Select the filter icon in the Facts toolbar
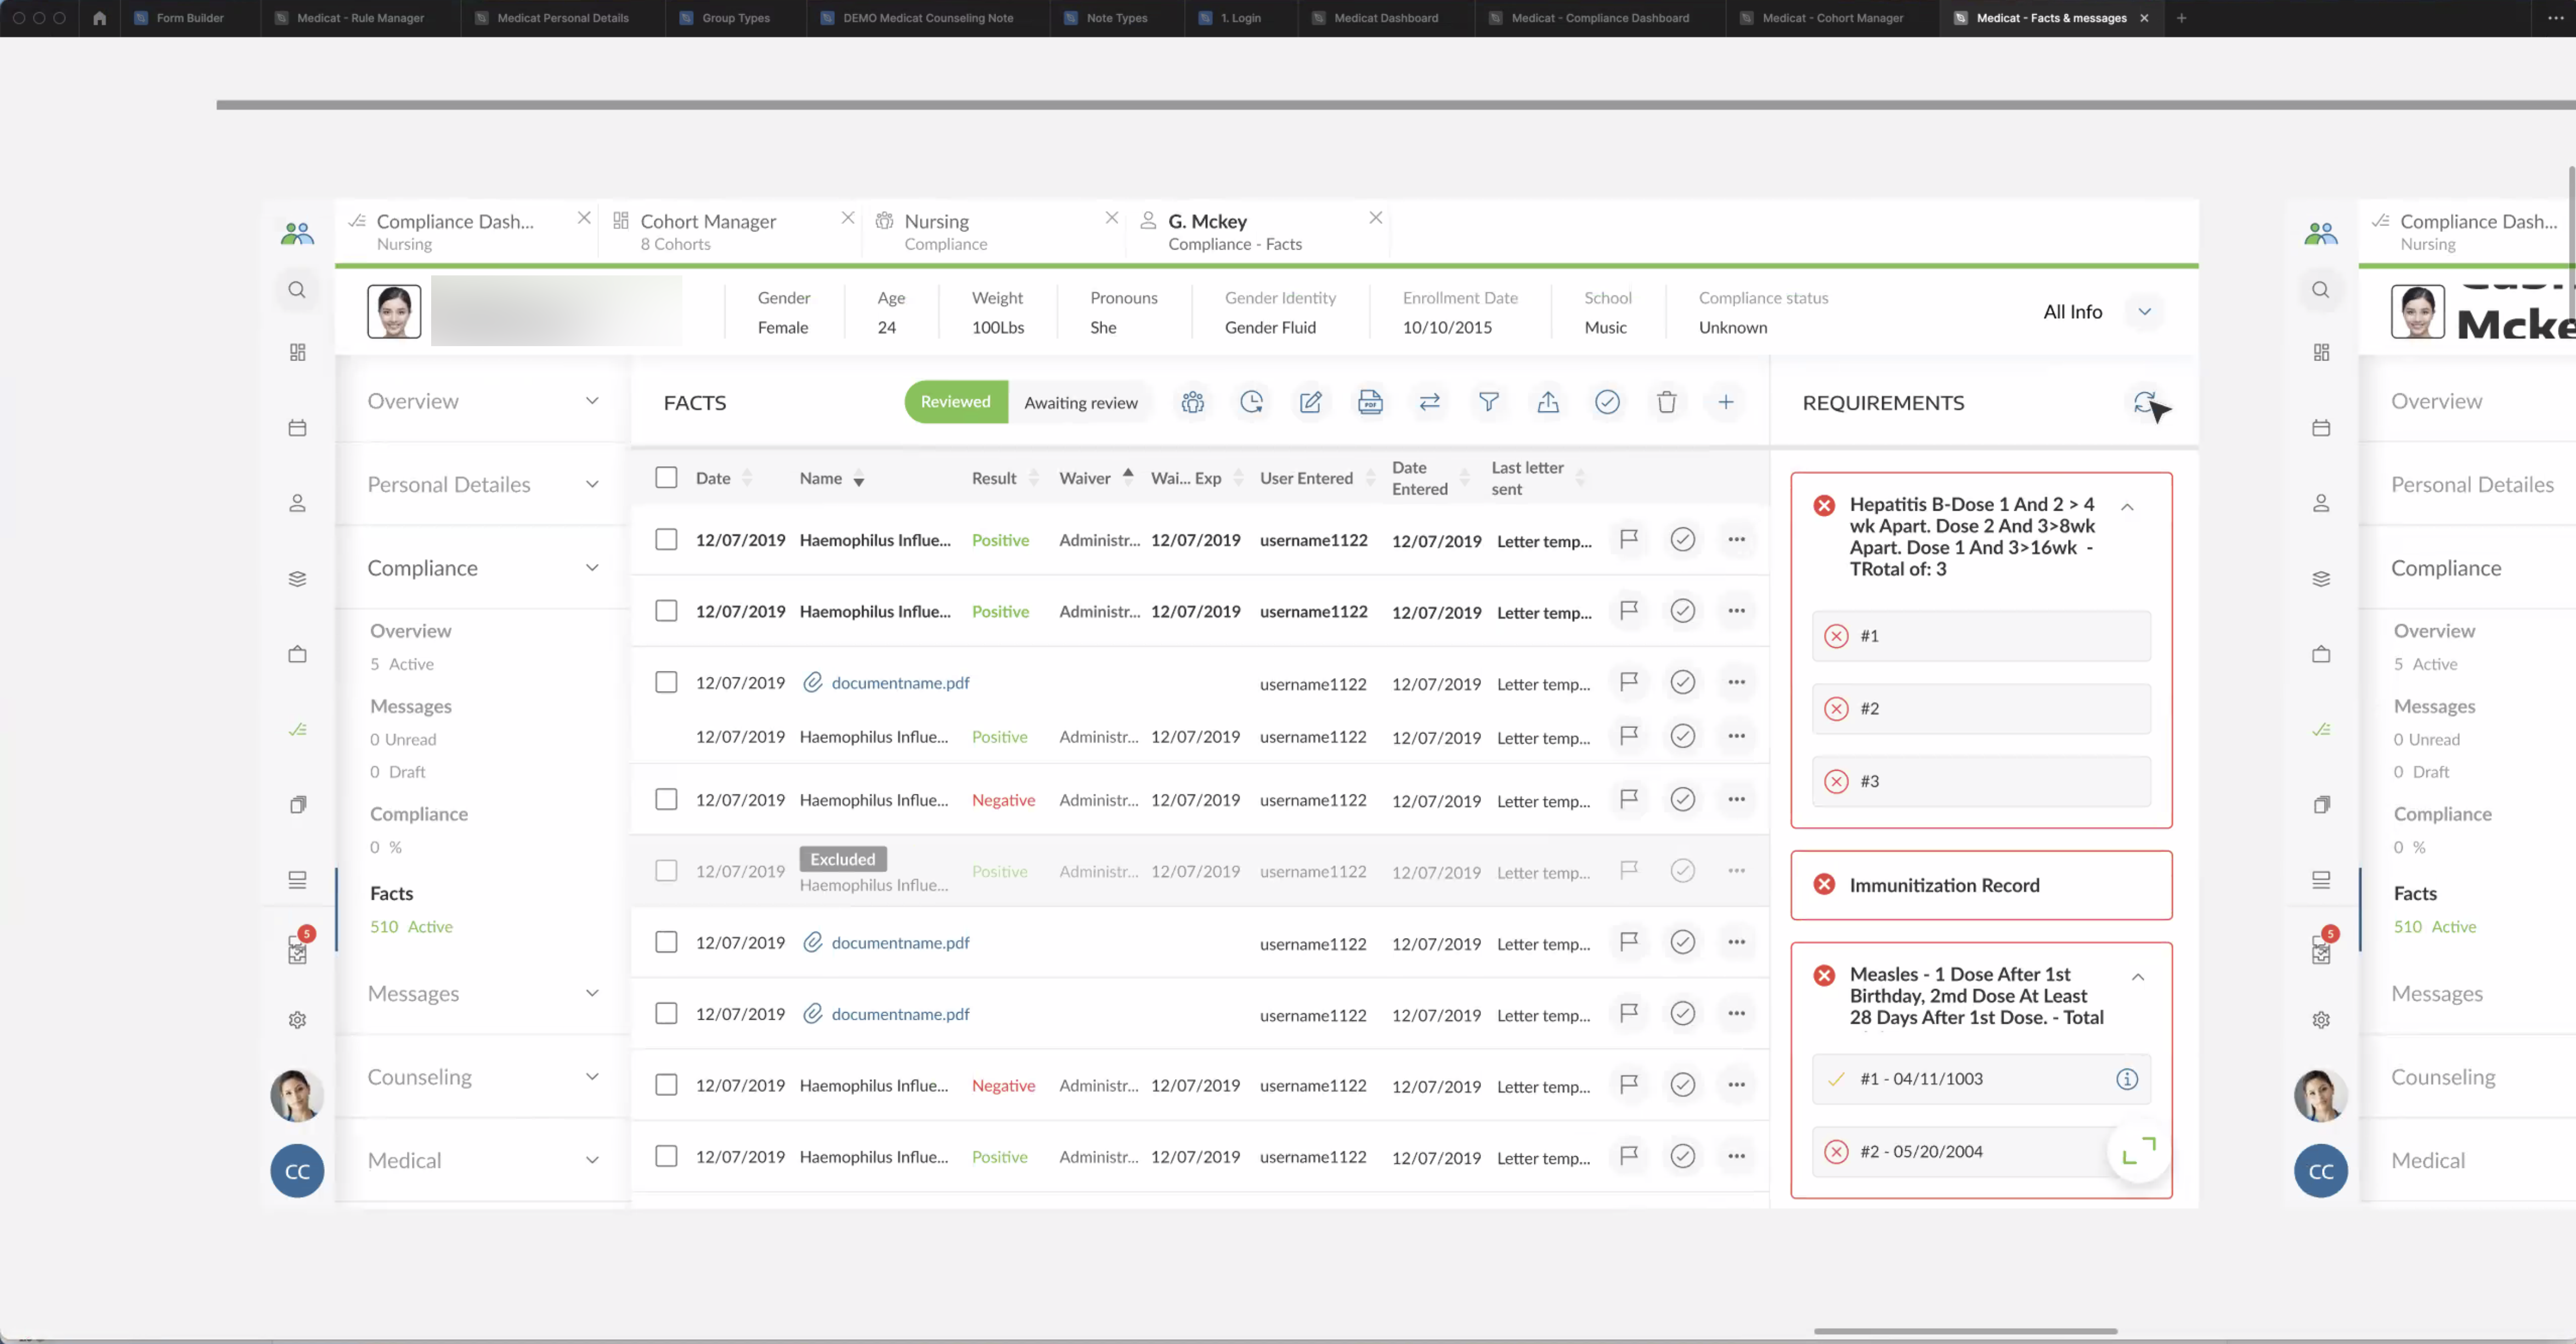 pos(1489,402)
